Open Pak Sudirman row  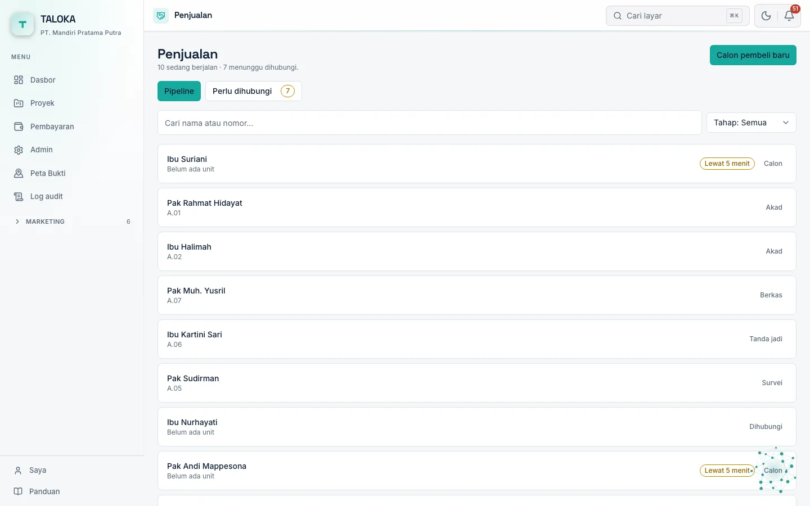(x=477, y=383)
